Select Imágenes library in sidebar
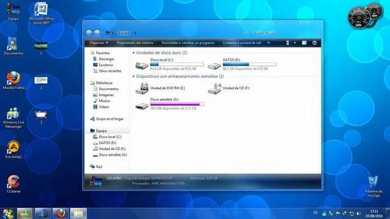This screenshot has height=219, width=390. click(104, 95)
